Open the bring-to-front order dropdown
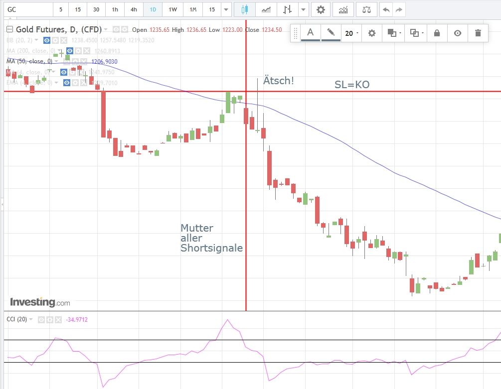Image resolution: width=501 pixels, height=389 pixels. point(394,33)
